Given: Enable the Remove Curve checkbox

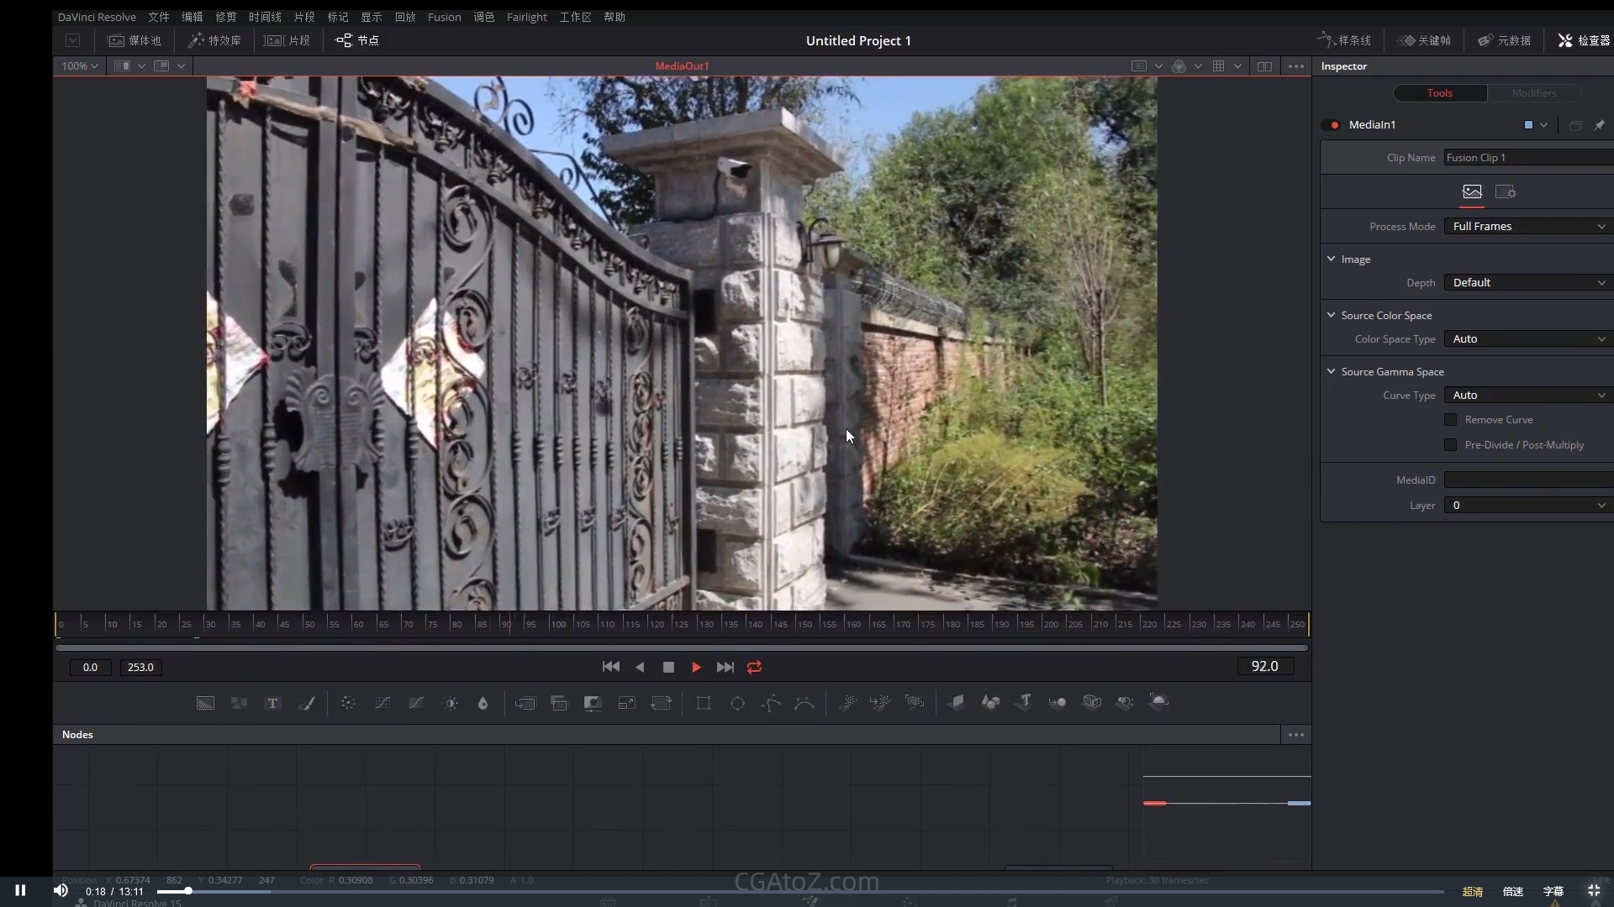Looking at the screenshot, I should (1450, 420).
